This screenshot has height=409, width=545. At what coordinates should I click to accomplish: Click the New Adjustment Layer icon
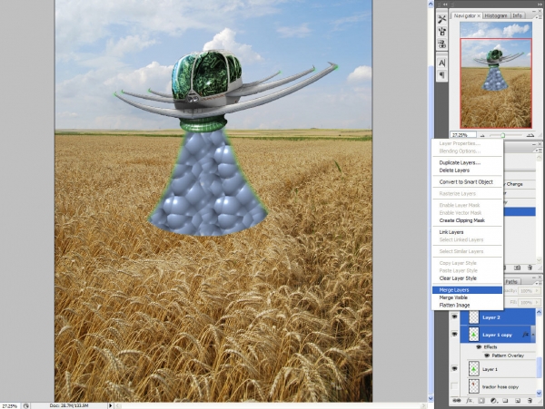click(x=493, y=401)
